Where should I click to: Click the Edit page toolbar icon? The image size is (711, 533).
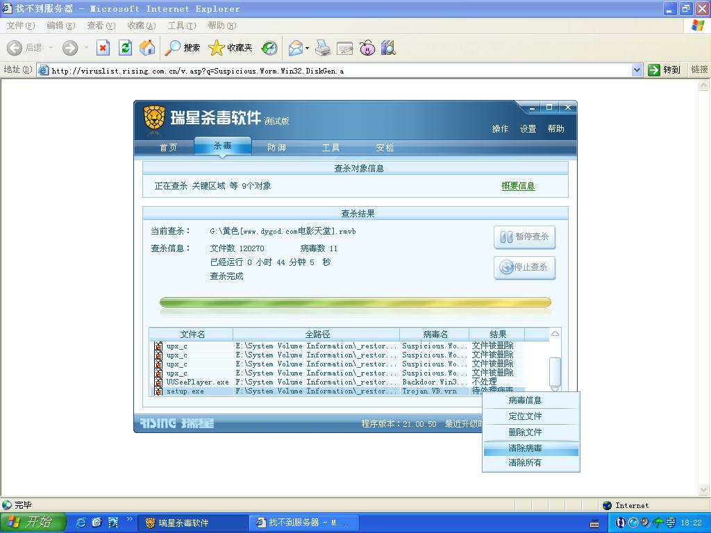click(344, 48)
